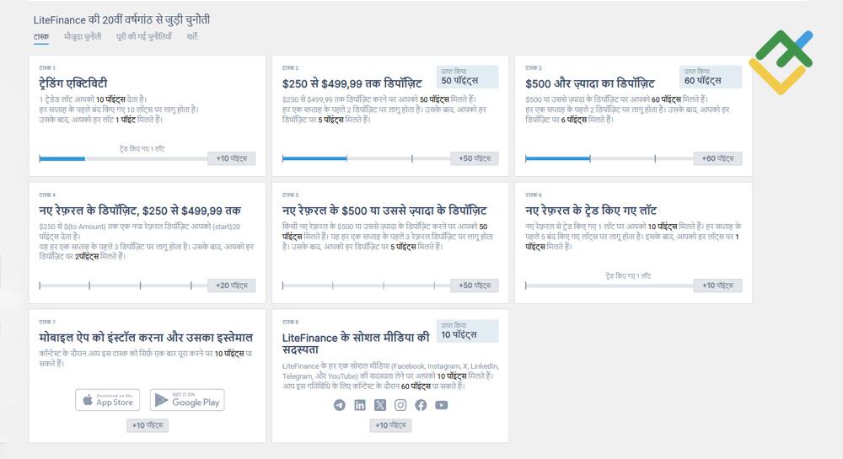This screenshot has height=459, width=843.
Task: Switch to the पूरी की गई चुनौतियाँ tab
Action: 144,37
